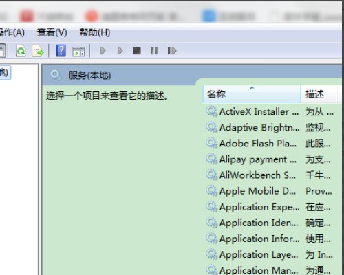Click the 服务(本地) header magnifier icon
Screen dimensions: 344x275
[x=56, y=75]
